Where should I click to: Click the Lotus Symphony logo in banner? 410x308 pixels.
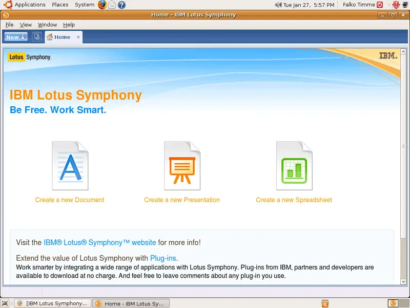pyautogui.click(x=30, y=57)
